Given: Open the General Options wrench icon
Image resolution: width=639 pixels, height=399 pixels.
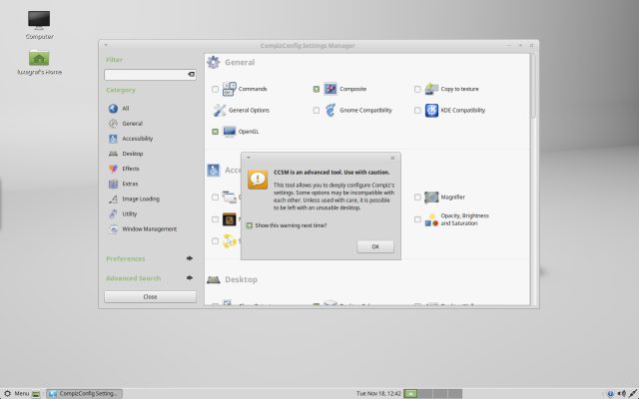Looking at the screenshot, I should (220, 110).
